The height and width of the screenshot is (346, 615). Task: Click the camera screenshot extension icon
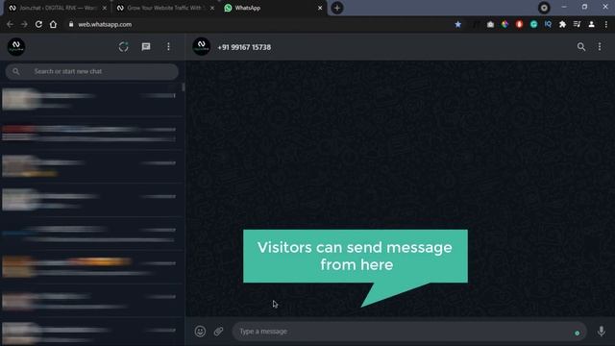(x=490, y=24)
